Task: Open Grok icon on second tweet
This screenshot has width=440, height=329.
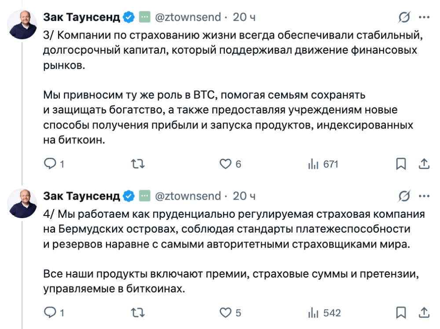Action: click(x=404, y=196)
